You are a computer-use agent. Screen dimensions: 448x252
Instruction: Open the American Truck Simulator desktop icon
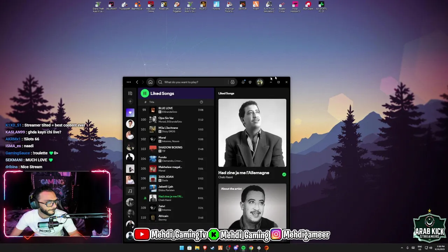click(230, 7)
